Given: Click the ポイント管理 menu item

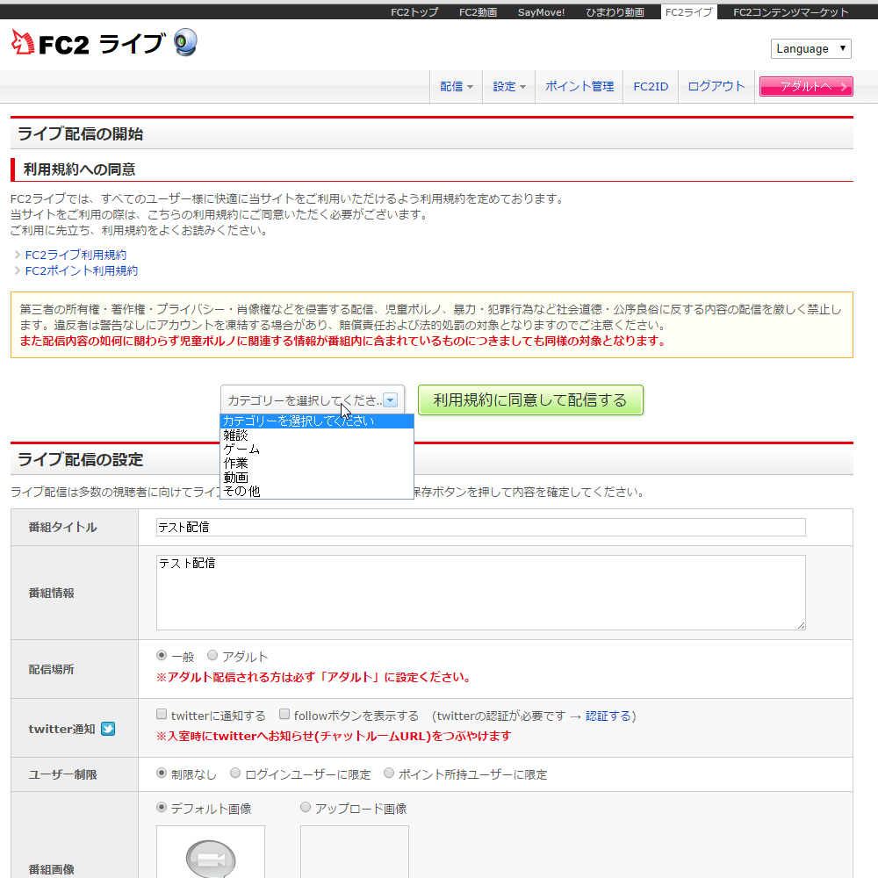Looking at the screenshot, I should tap(579, 86).
